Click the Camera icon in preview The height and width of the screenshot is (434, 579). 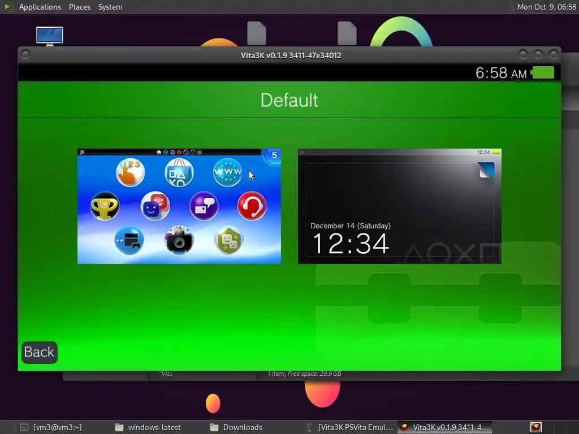pyautogui.click(x=179, y=240)
